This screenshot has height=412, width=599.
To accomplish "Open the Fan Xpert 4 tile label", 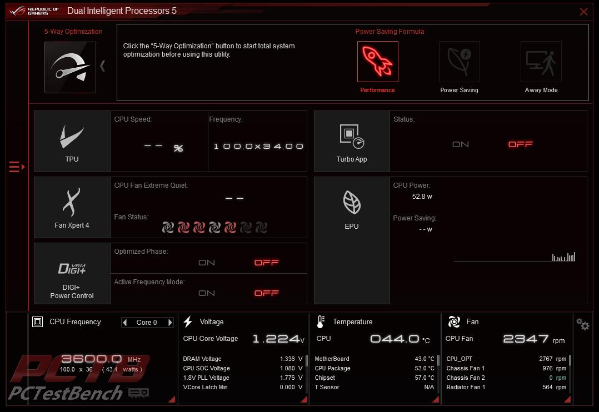I will (72, 225).
